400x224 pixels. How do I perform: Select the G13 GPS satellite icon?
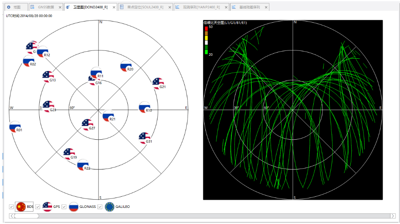[x=48, y=76]
